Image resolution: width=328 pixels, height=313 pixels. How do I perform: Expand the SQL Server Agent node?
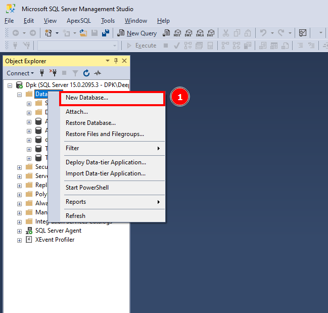[x=19, y=231]
